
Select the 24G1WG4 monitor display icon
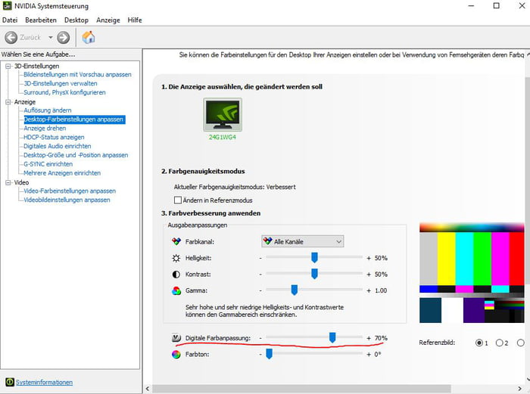(223, 115)
